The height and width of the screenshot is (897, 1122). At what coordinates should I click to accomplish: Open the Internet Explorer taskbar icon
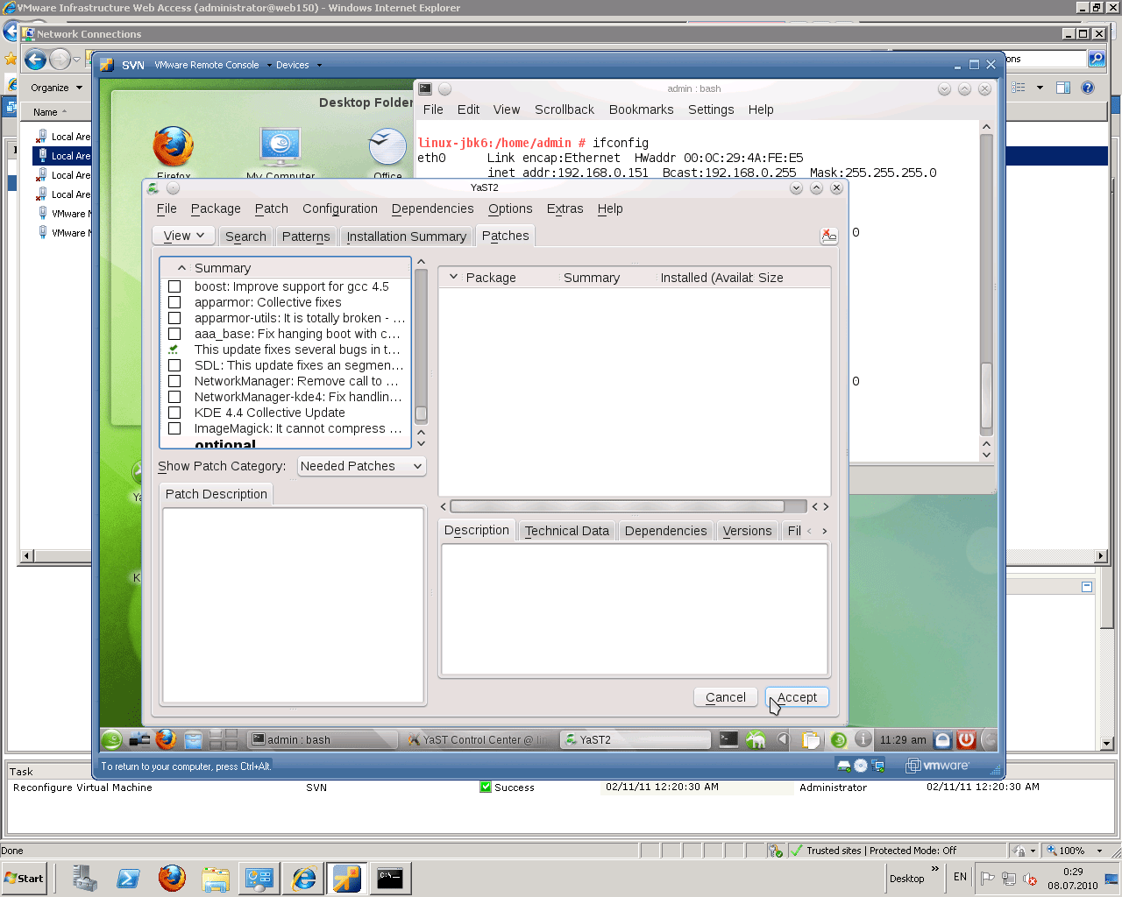click(x=303, y=878)
